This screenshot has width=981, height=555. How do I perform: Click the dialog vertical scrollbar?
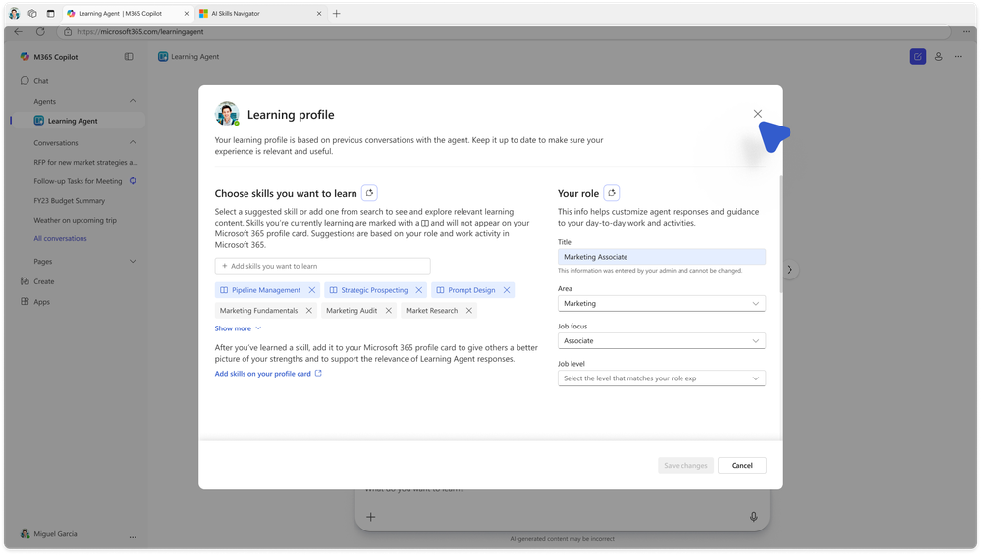click(780, 234)
